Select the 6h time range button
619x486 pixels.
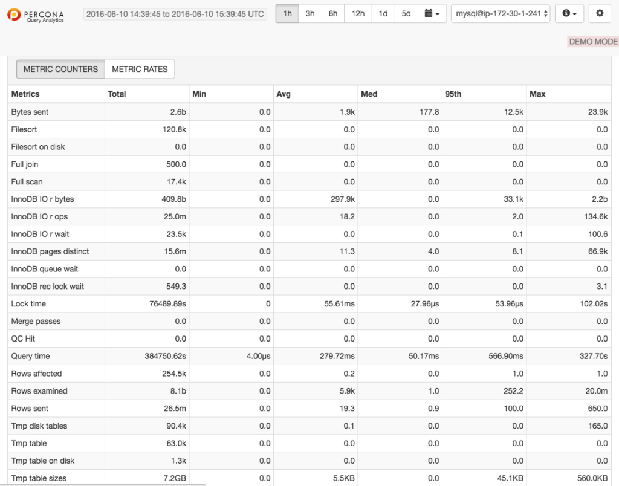[332, 13]
